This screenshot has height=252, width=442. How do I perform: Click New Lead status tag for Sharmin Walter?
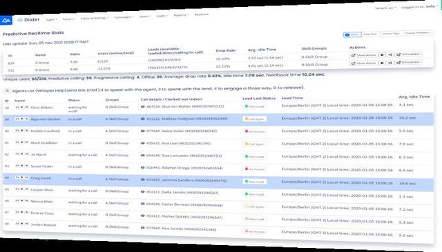(255, 107)
